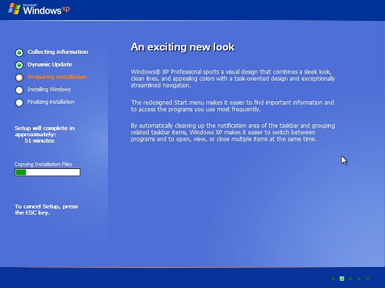Click the "An exciting new look" heading

coord(183,47)
